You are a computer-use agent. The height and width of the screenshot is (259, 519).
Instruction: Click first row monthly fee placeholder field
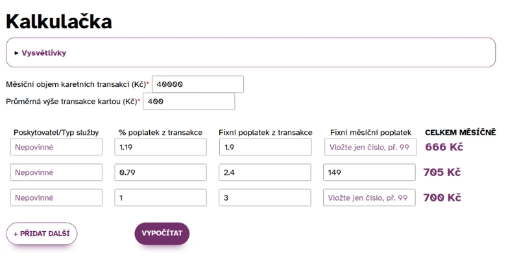[x=370, y=147]
